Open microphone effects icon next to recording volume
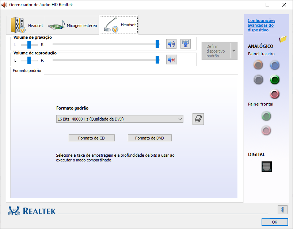Image resolution: width=293 pixels, height=229 pixels. pos(185,44)
